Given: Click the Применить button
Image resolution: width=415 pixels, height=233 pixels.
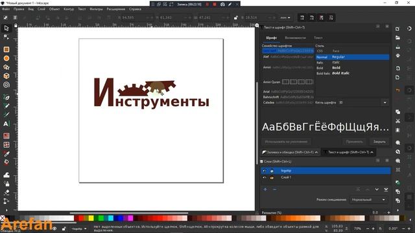Looking at the screenshot, I should 354,142.
